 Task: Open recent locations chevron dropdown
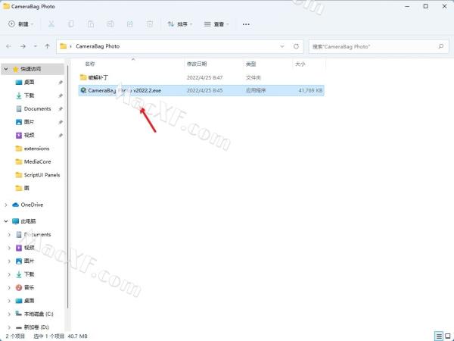click(x=36, y=46)
